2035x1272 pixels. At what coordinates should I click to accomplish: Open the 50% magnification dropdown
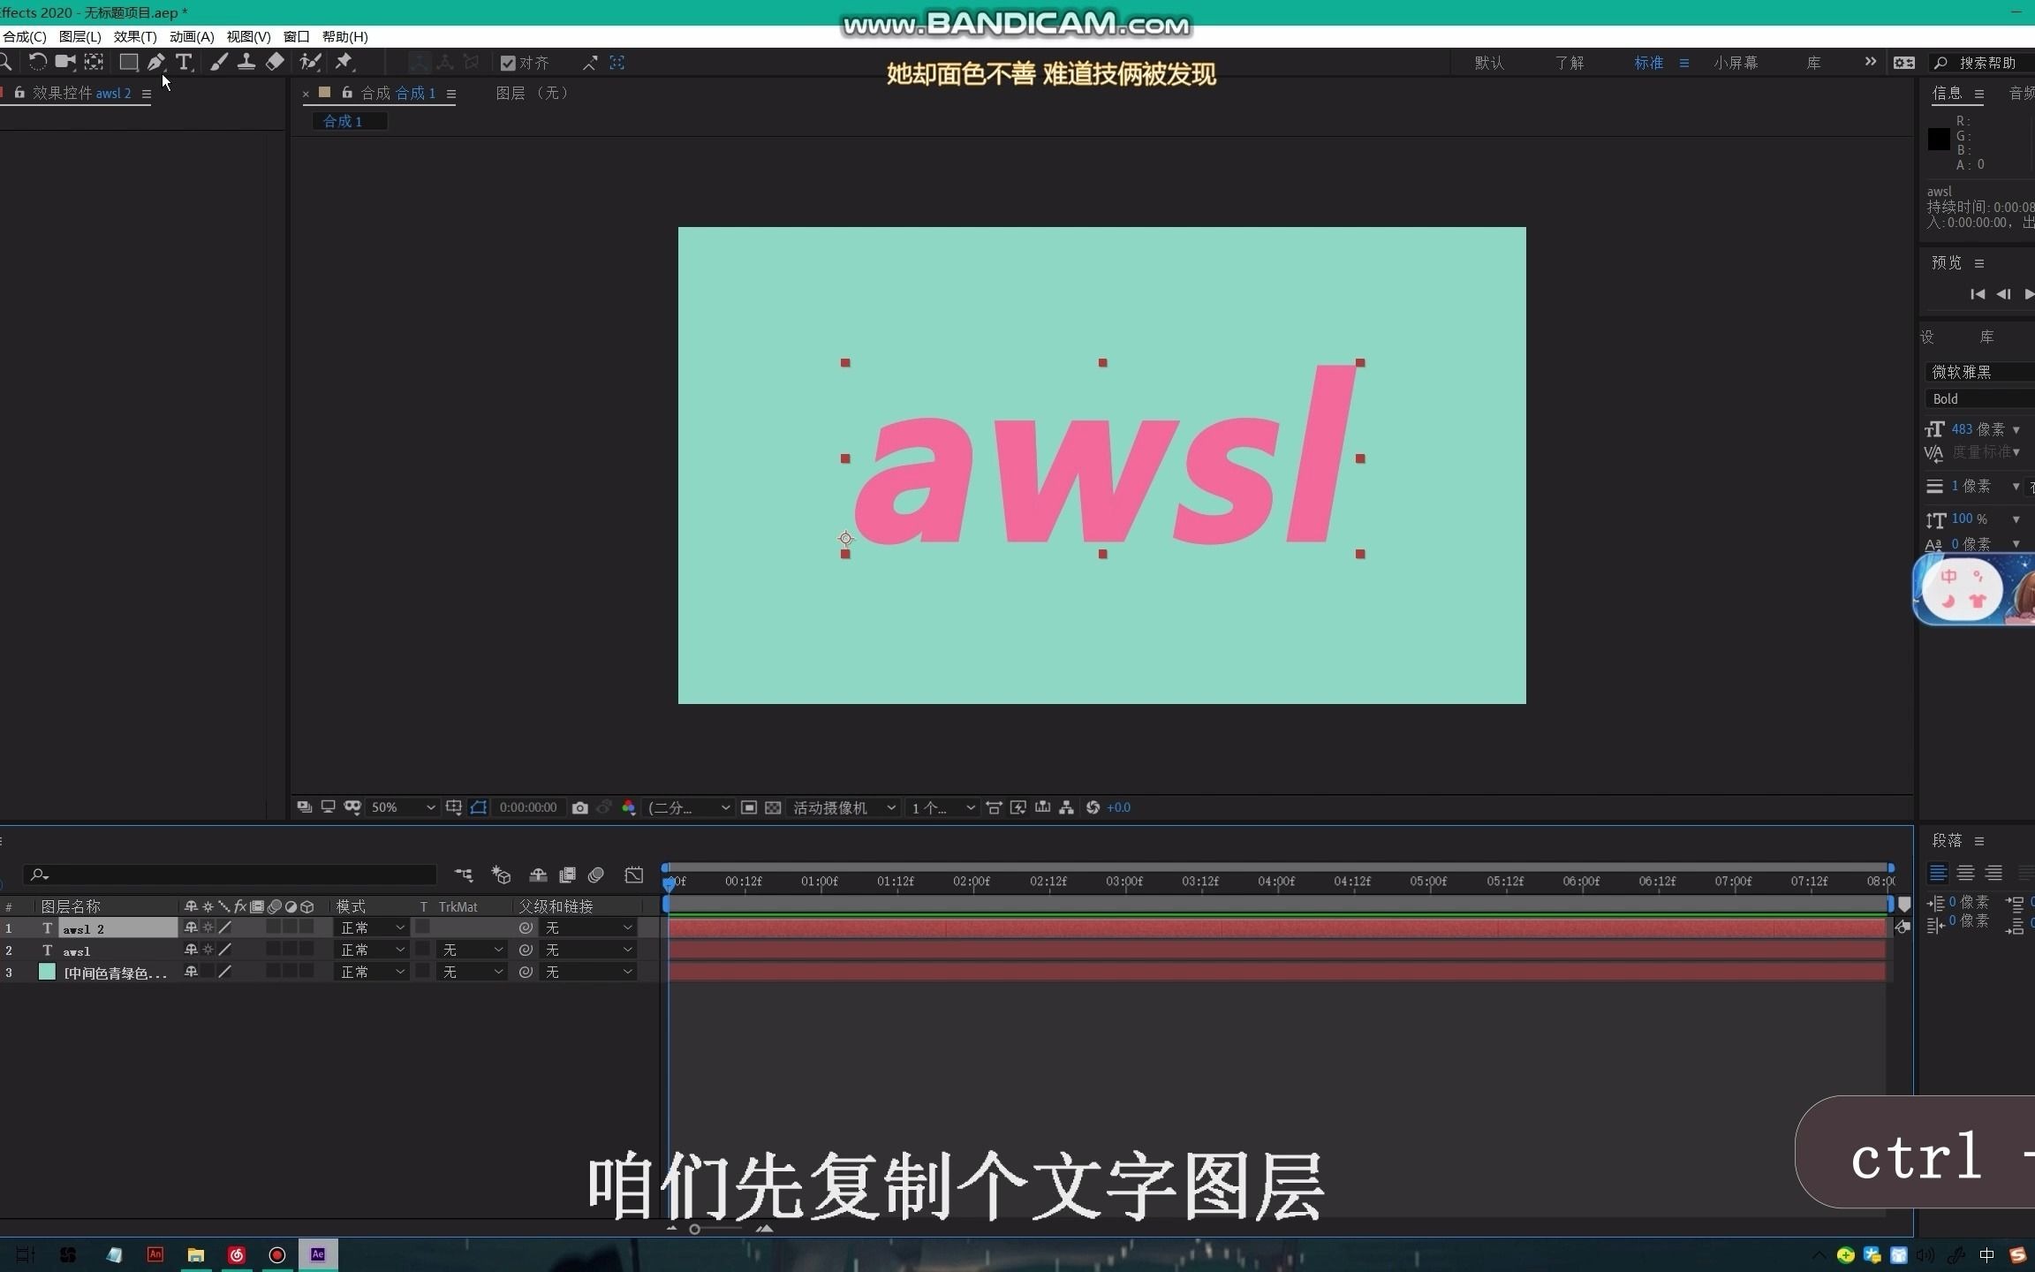point(402,807)
